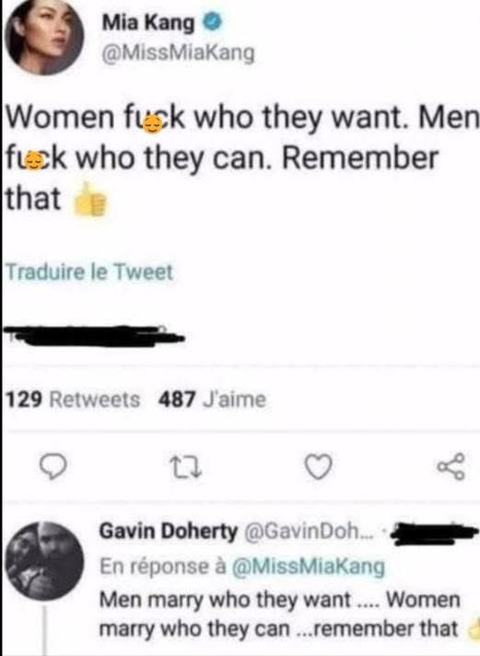Click the emoji covering the first 'fuck' word
Image resolution: width=480 pixels, height=656 pixels.
(152, 123)
